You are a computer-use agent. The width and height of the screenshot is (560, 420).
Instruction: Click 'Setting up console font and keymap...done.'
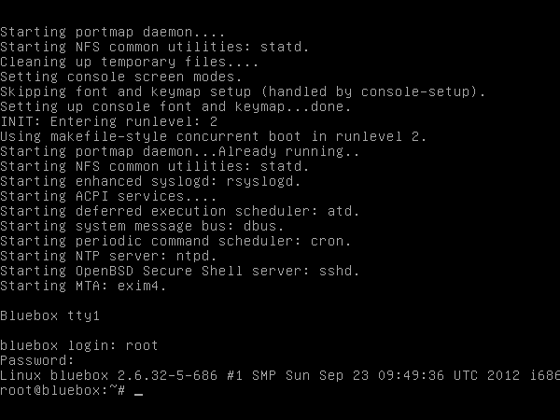[x=175, y=106]
